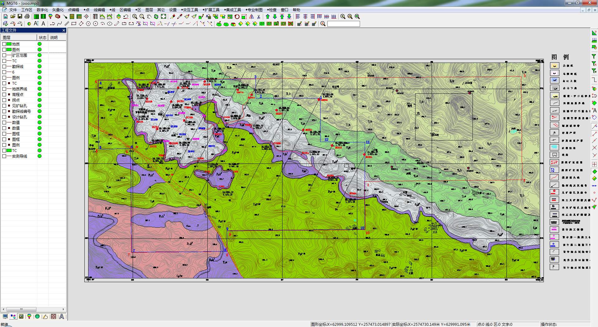This screenshot has height=327, width=598.
Task: Toggle the checkbox for 实测导线 layer
Action: pos(4,156)
